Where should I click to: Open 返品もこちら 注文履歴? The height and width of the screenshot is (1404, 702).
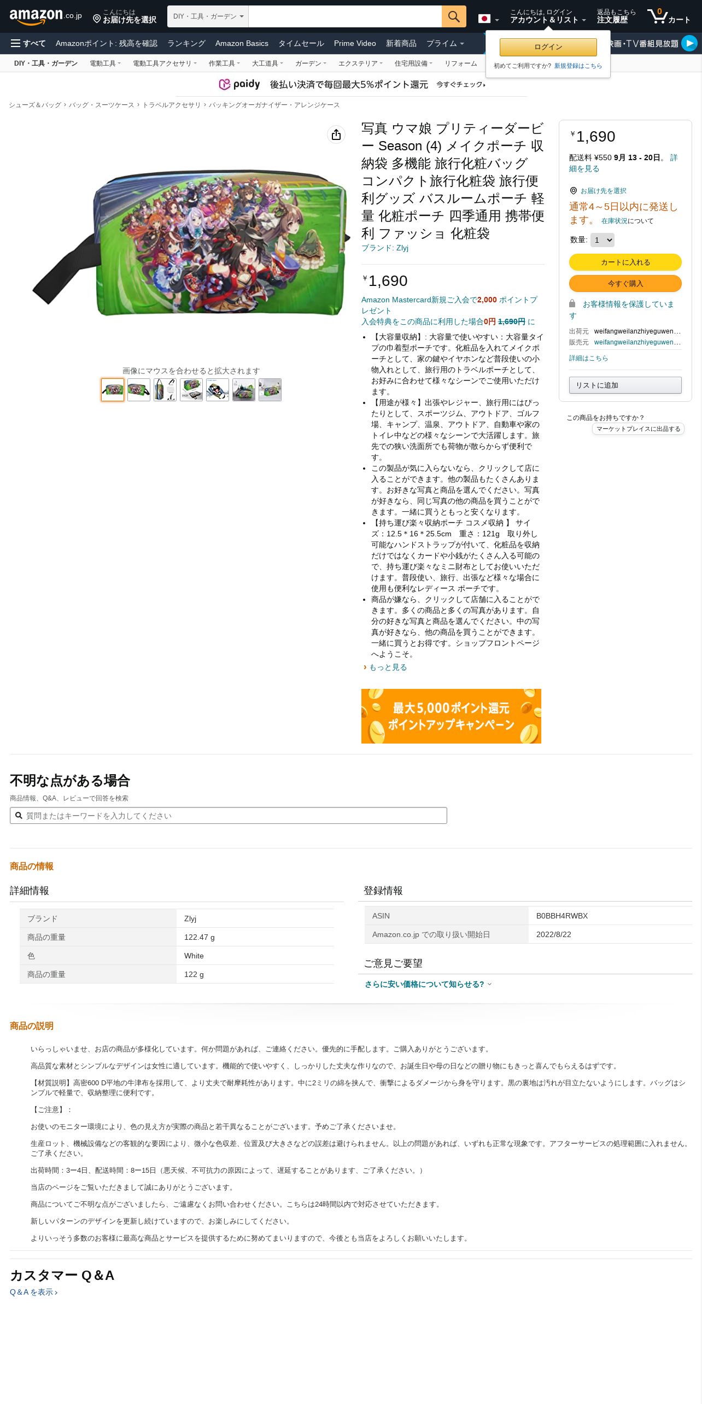[616, 16]
